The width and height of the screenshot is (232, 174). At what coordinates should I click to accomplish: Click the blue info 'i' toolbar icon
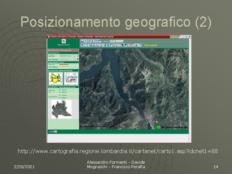pyautogui.click(x=108, y=45)
